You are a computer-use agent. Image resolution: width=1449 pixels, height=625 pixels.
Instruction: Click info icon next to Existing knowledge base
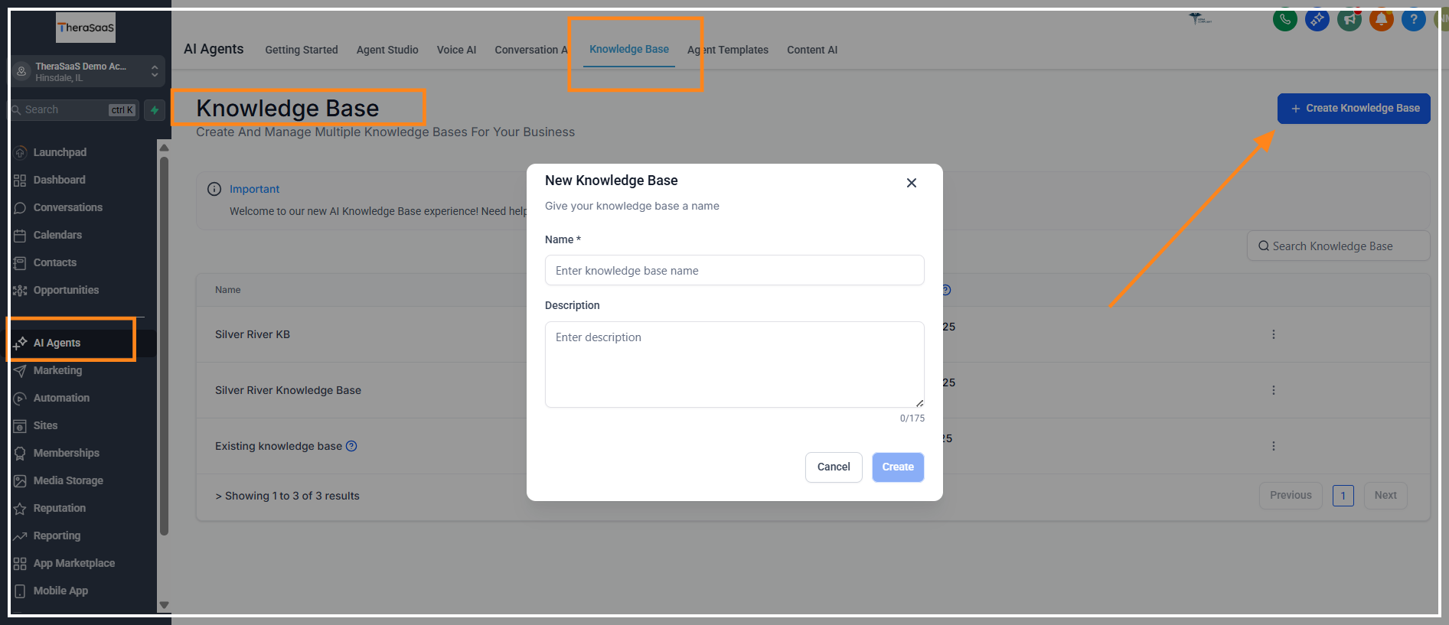pyautogui.click(x=351, y=446)
